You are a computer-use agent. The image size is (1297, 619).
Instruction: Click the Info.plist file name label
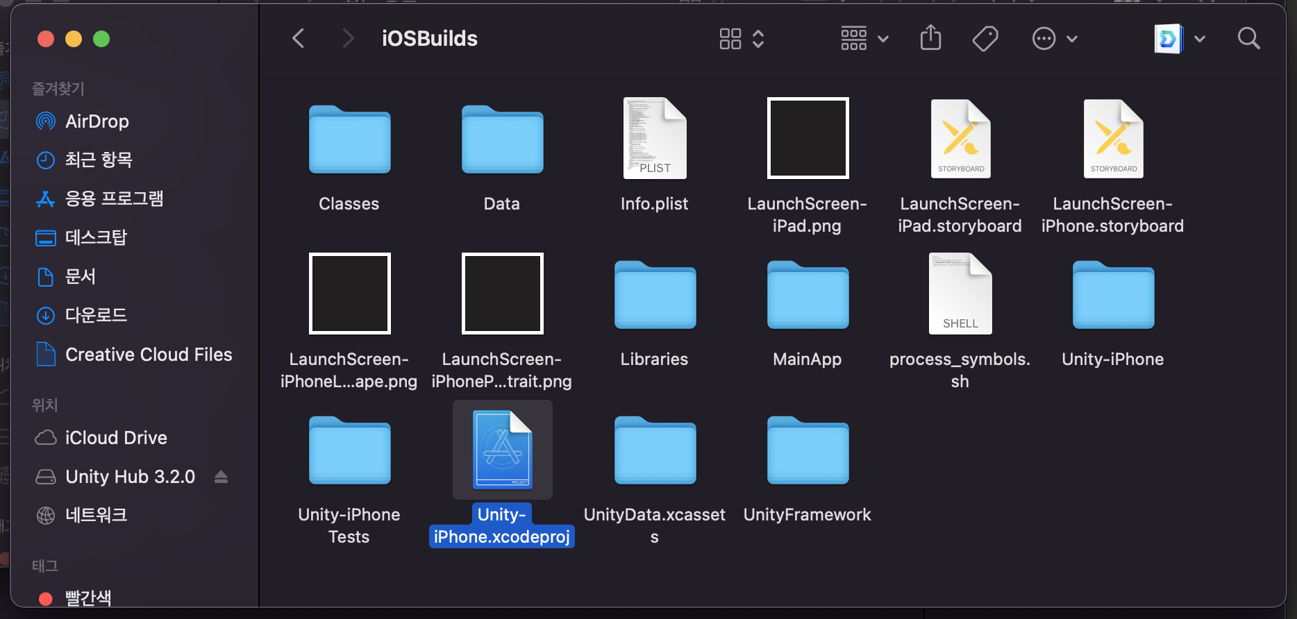click(x=655, y=203)
